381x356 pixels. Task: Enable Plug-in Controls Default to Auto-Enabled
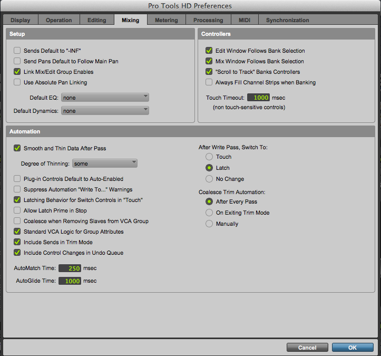point(17,179)
